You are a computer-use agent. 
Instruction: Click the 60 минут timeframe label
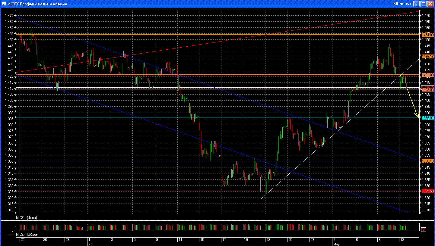tap(402, 4)
